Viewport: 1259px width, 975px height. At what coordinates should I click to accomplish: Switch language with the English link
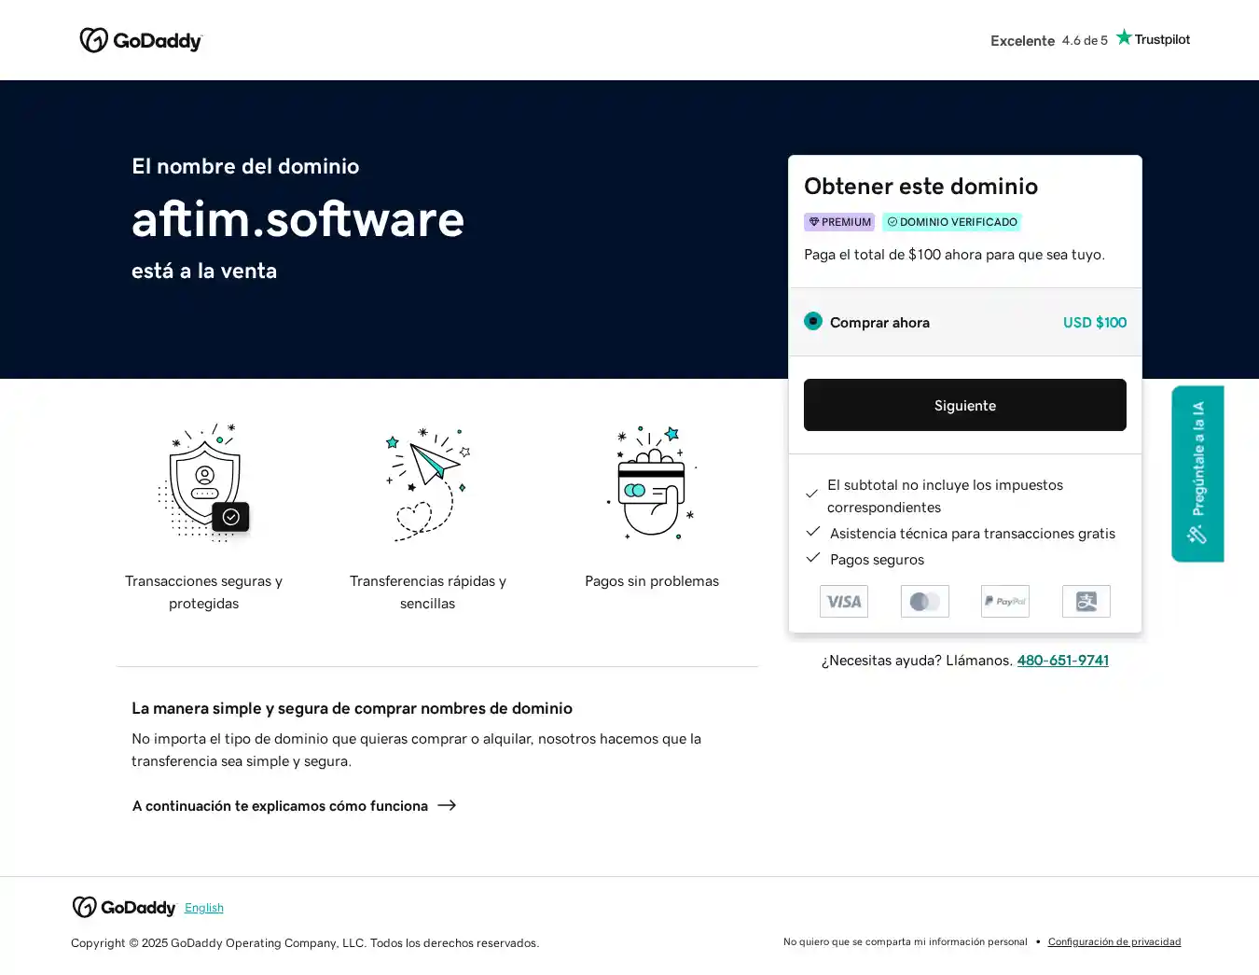pos(204,908)
